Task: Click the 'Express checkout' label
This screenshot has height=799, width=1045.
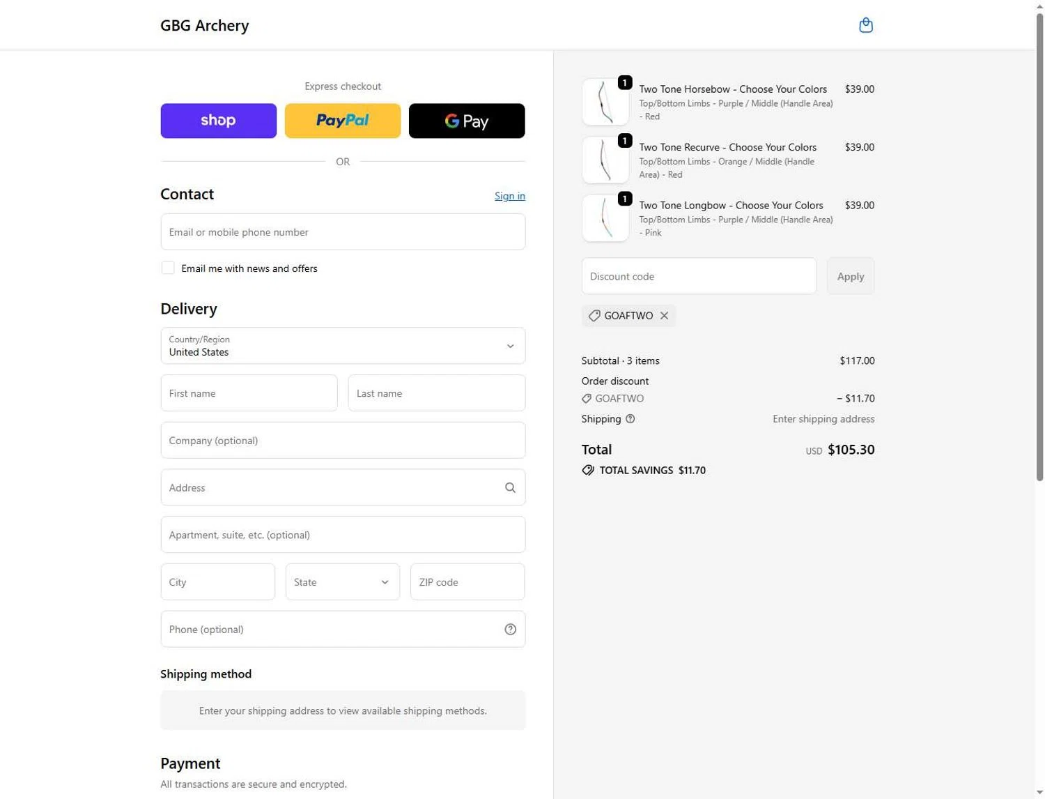Action: [x=343, y=86]
